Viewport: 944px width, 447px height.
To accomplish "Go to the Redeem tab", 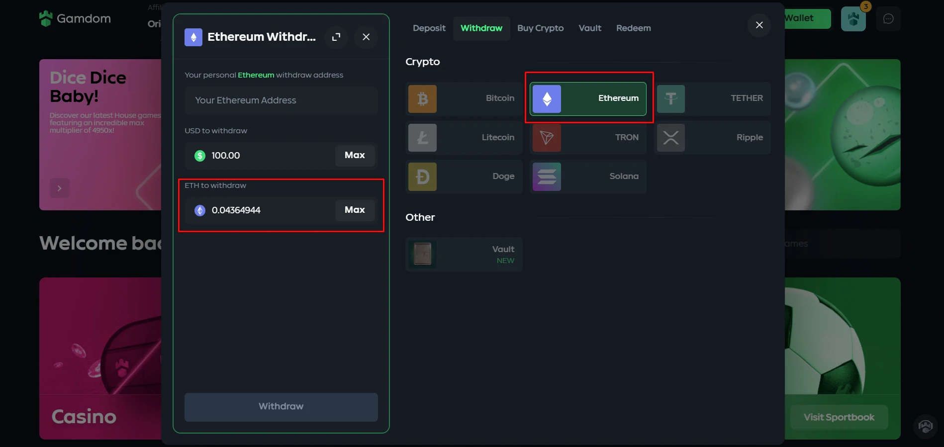I will [x=633, y=28].
